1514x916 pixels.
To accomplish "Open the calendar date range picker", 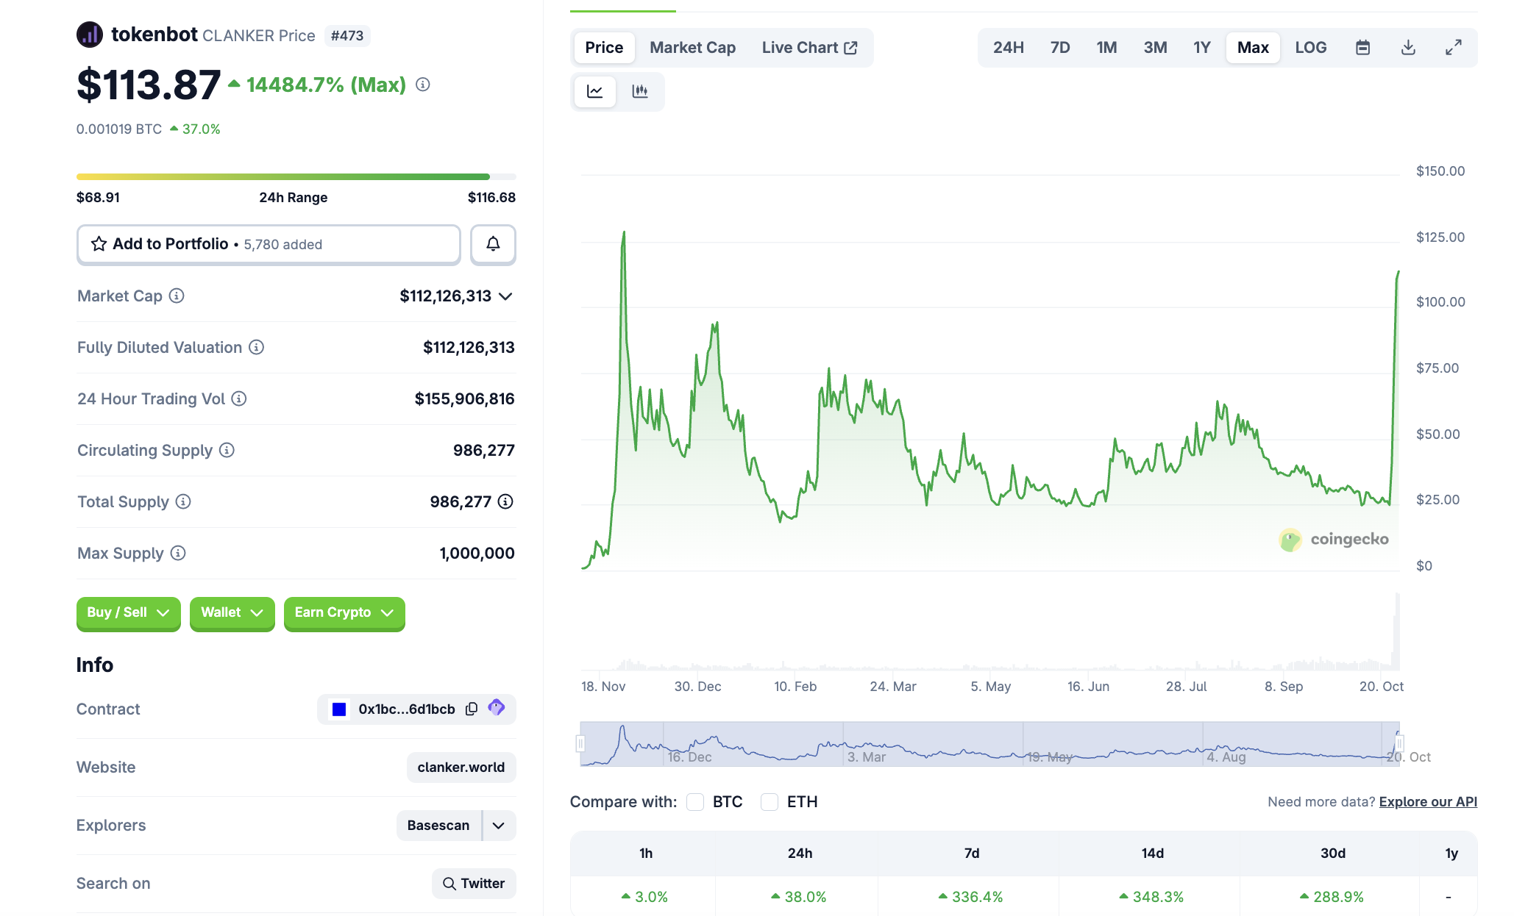I will coord(1362,48).
